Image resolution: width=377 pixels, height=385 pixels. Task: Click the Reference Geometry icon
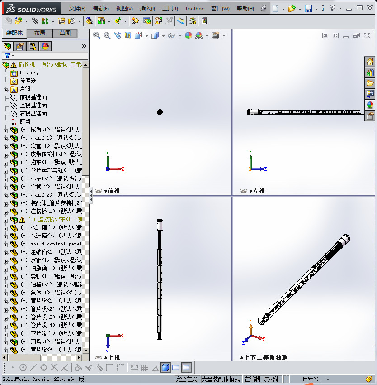coord(118,21)
